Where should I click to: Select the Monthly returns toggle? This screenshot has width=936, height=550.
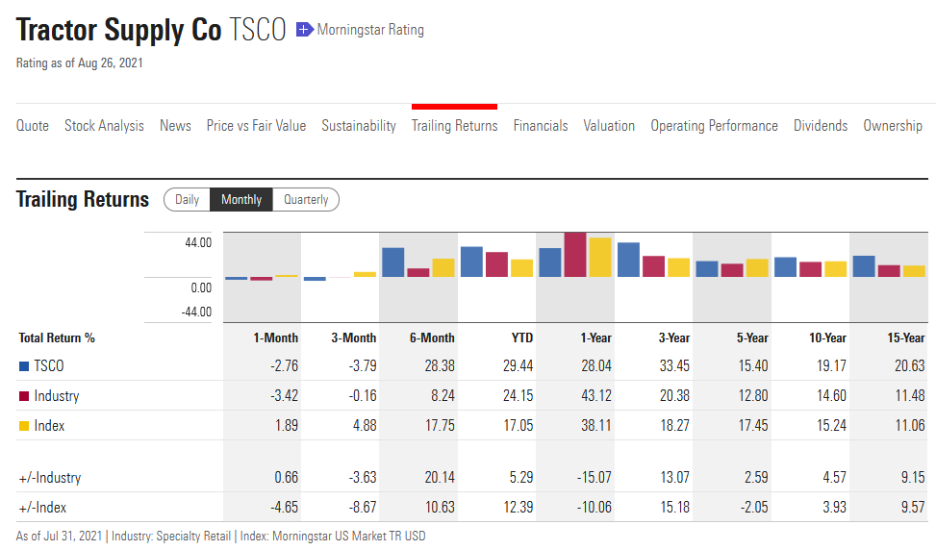[241, 199]
